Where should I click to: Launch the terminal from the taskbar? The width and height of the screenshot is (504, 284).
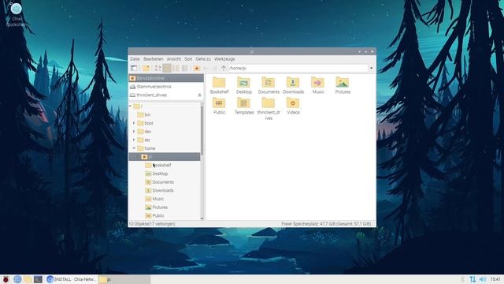tap(38, 279)
